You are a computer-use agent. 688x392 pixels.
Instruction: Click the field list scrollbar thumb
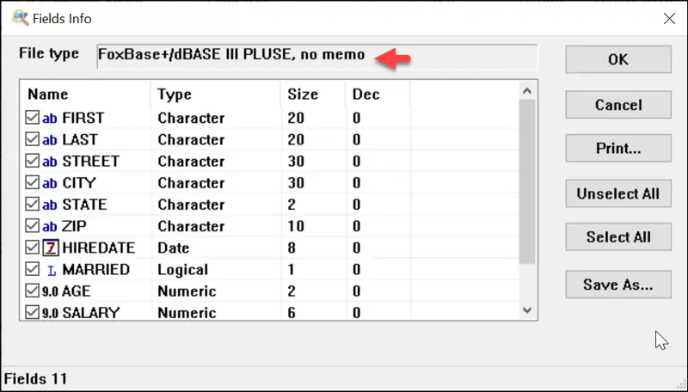pyautogui.click(x=527, y=182)
